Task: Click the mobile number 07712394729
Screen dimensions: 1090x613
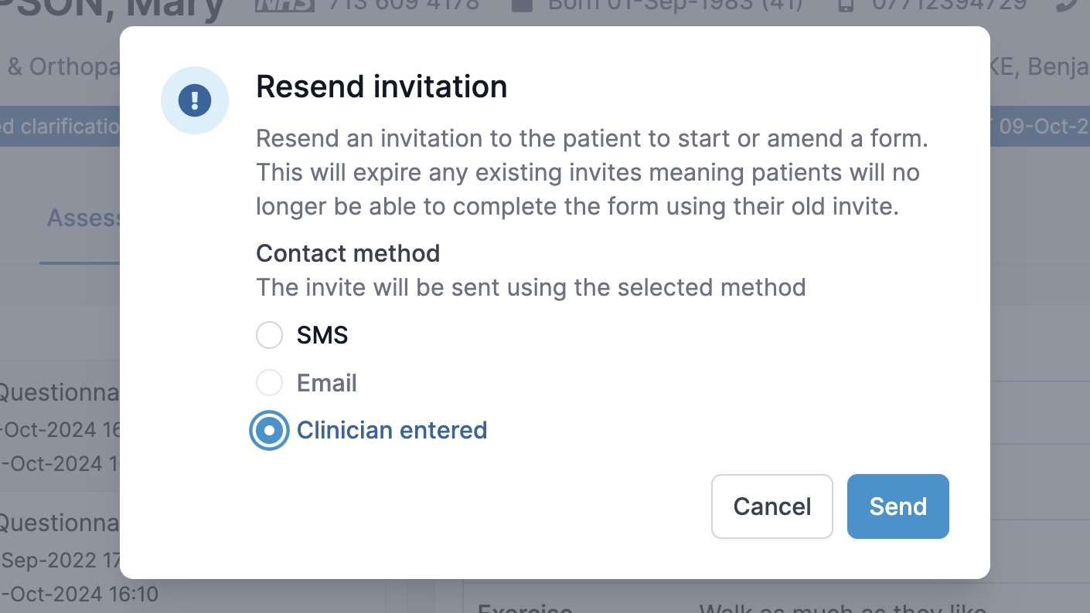Action: pos(939,5)
